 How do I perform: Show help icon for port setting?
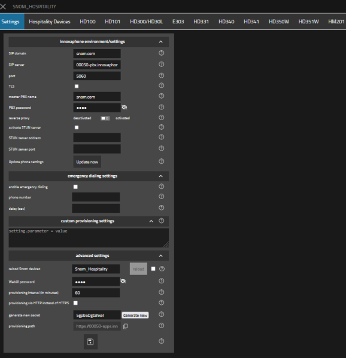click(x=161, y=75)
